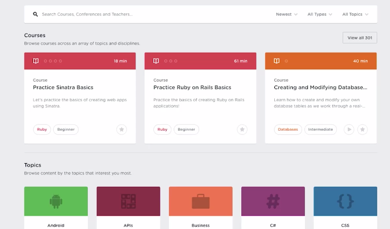Click the Intermediate tag

coord(321,130)
